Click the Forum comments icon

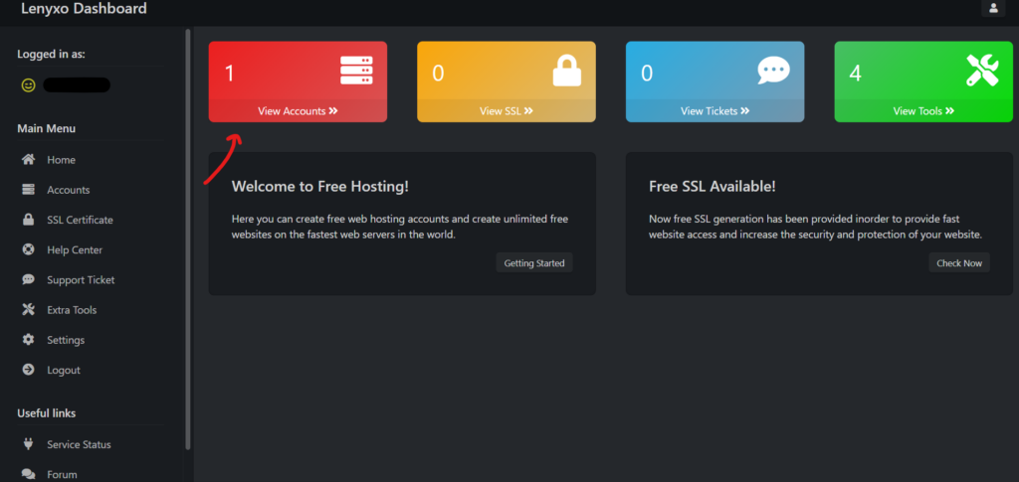[28, 474]
